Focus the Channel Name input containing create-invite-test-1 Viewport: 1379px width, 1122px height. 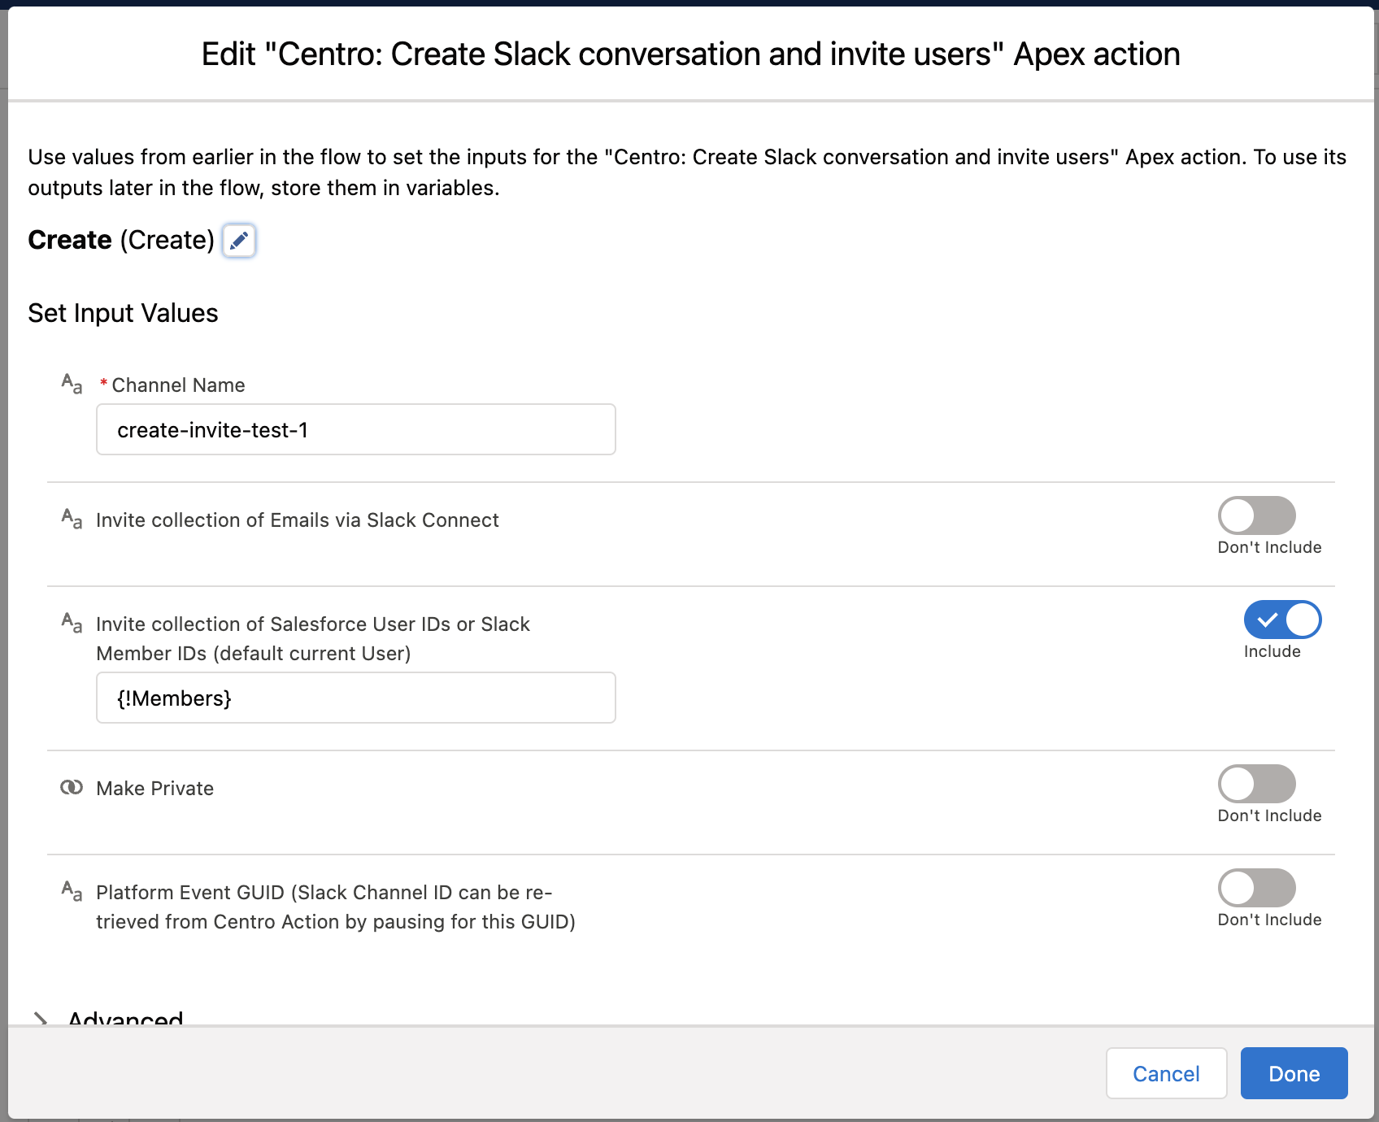(x=355, y=429)
